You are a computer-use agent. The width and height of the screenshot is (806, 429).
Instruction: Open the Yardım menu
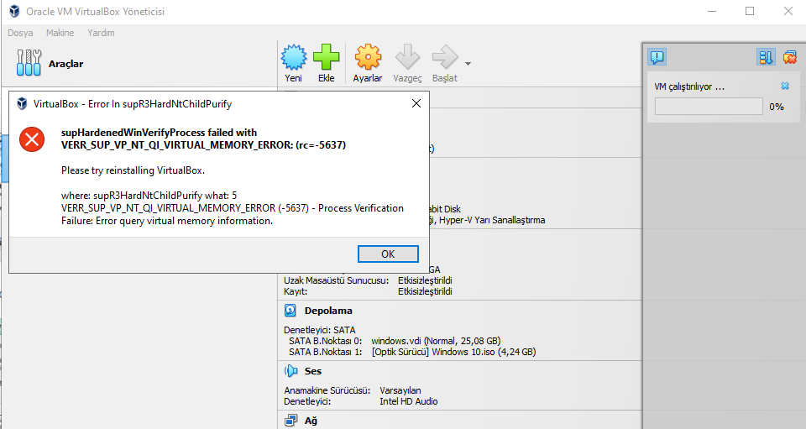coord(101,33)
